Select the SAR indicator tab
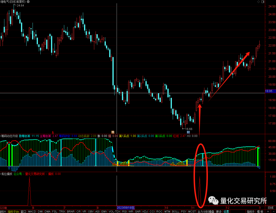The image size is (276, 213). [138, 211]
